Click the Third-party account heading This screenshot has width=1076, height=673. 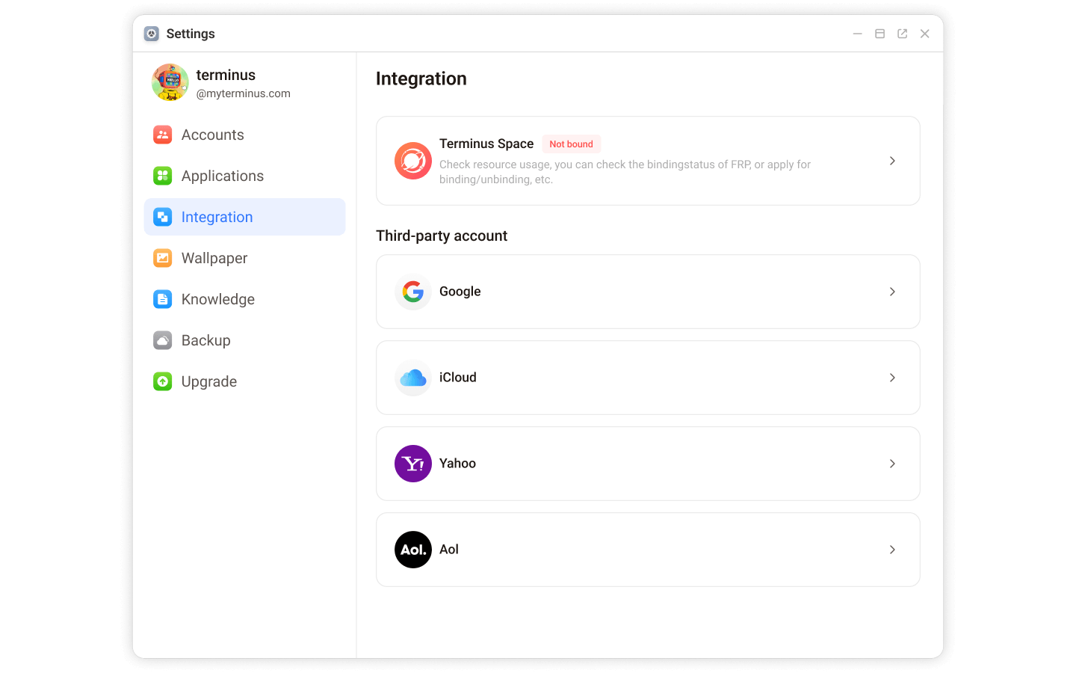[x=442, y=236]
